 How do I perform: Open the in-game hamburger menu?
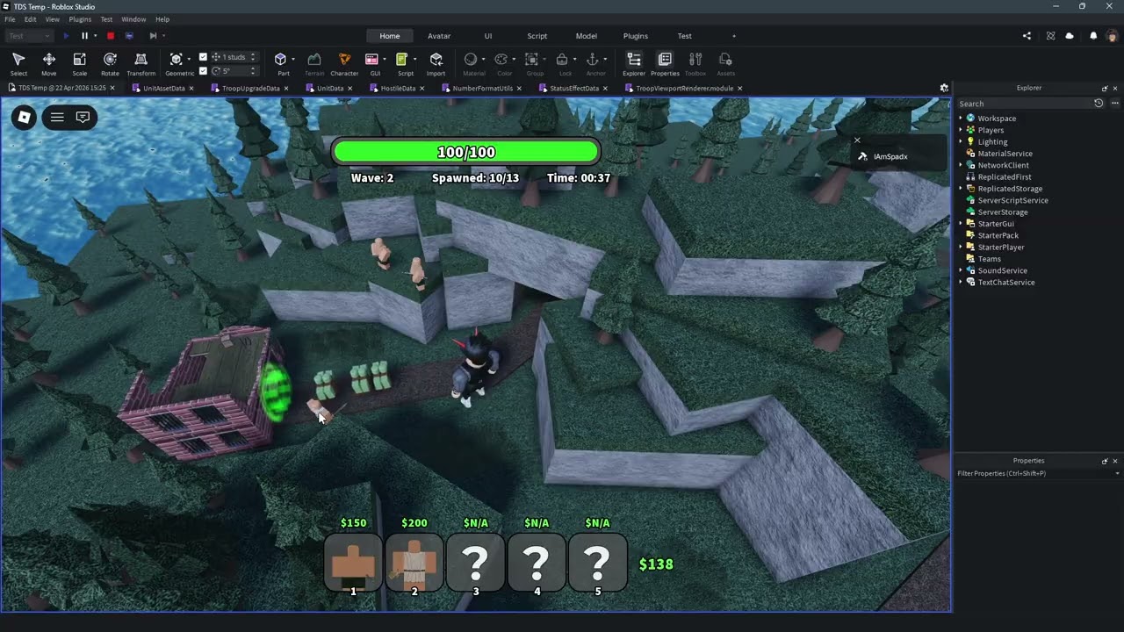(57, 117)
